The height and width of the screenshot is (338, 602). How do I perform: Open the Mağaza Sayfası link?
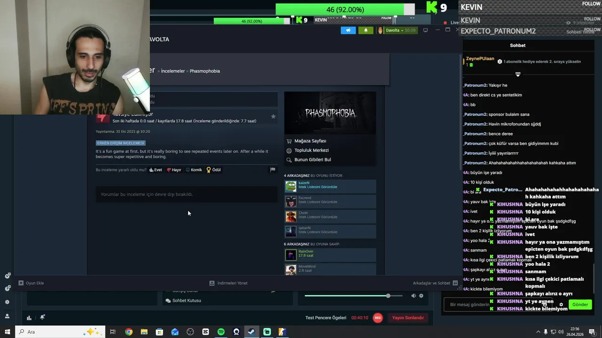[x=310, y=141]
